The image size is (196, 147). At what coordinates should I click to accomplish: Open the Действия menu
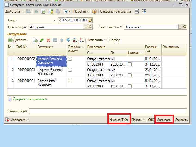tap(14, 11)
